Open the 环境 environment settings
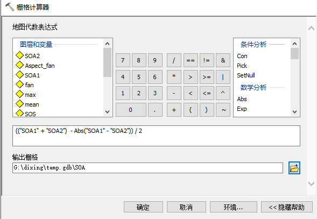 234,207
